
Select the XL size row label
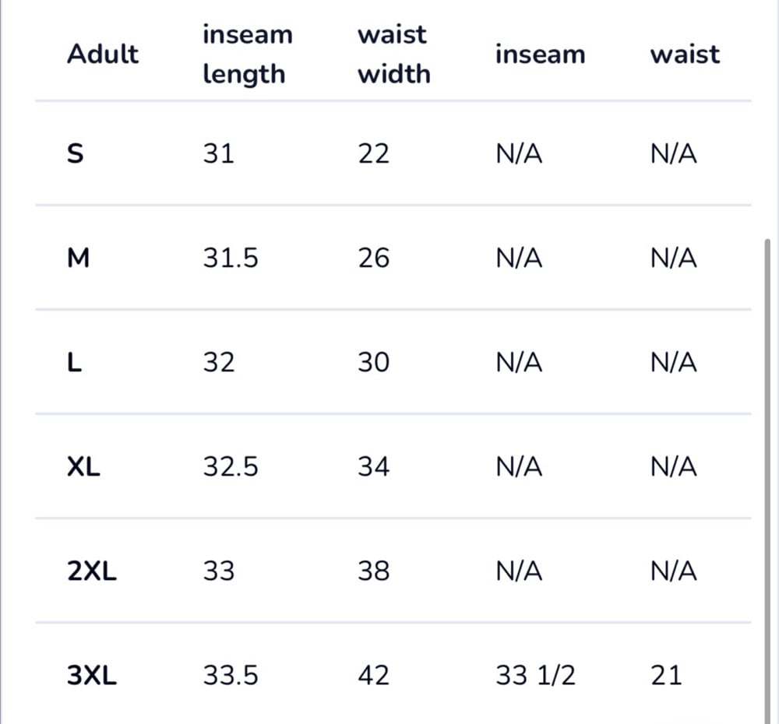[x=84, y=467]
